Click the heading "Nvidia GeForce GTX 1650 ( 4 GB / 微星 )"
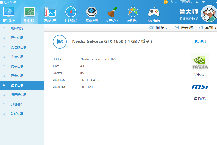Image resolution: width=217 pixels, height=145 pixels. pos(112,42)
